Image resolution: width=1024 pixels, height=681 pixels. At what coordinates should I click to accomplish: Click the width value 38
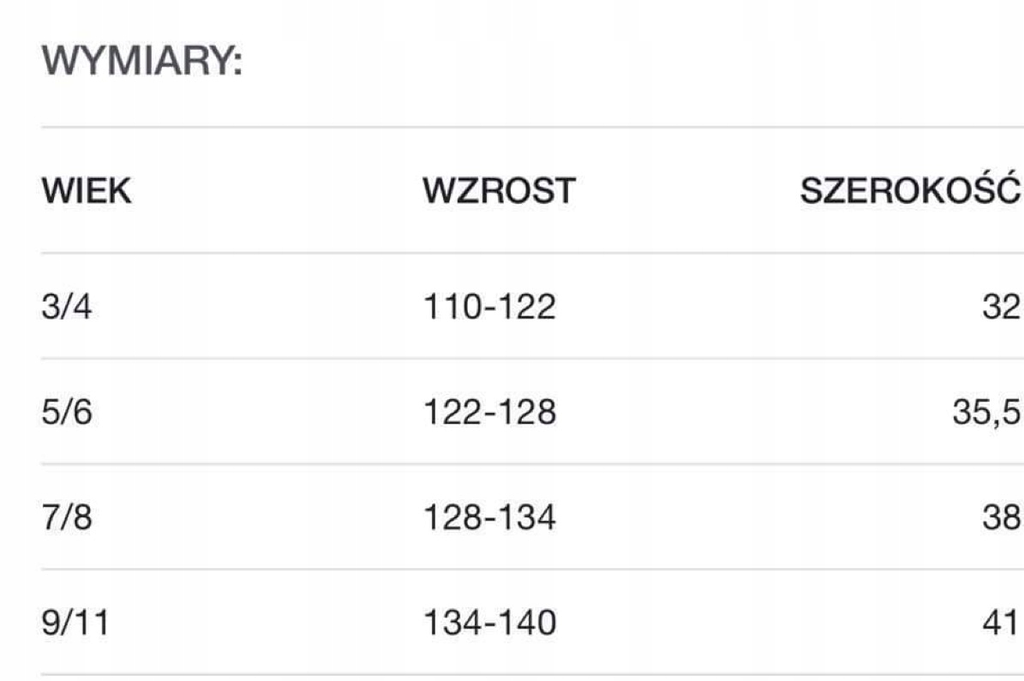click(1001, 518)
